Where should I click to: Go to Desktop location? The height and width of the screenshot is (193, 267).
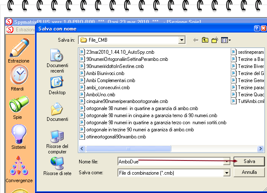[x=57, y=85]
